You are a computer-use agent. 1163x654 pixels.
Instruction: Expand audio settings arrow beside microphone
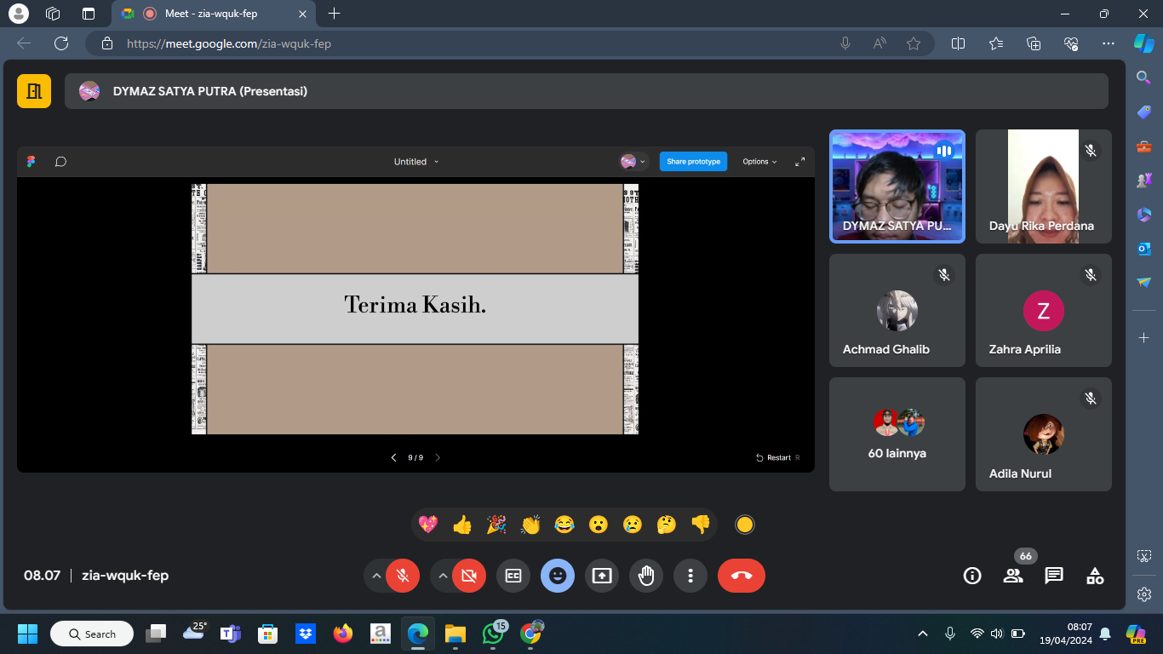(376, 576)
